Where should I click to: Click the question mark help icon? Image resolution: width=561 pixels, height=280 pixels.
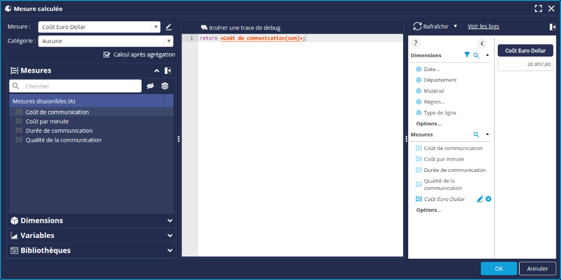(x=415, y=44)
